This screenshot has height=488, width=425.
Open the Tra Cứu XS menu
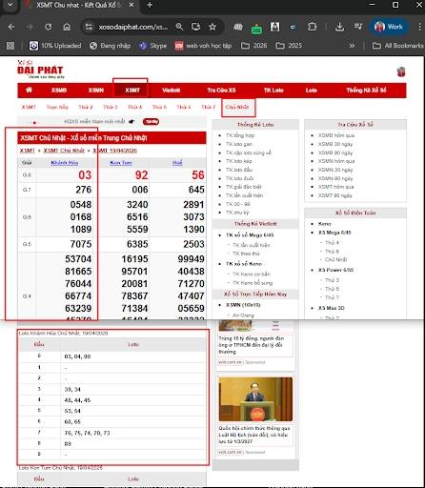pyautogui.click(x=222, y=91)
